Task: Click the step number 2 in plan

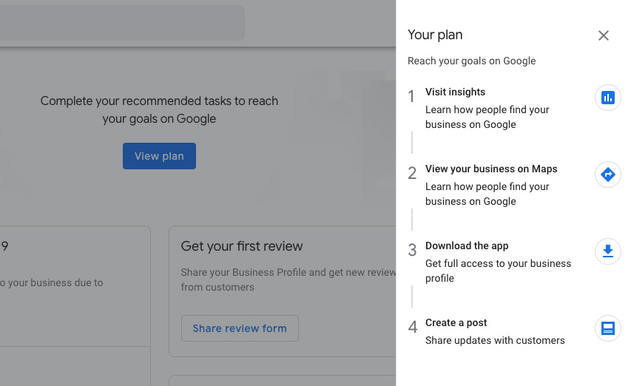Action: pyautogui.click(x=412, y=173)
